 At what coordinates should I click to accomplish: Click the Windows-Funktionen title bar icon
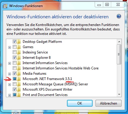pyautogui.click(x=5, y=6)
